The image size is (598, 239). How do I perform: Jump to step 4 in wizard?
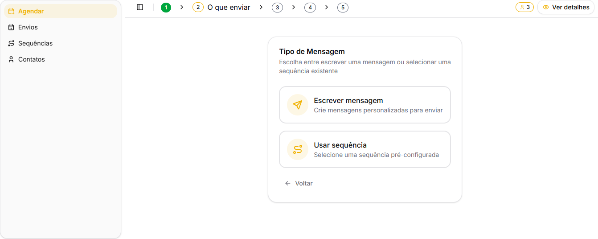click(x=310, y=7)
